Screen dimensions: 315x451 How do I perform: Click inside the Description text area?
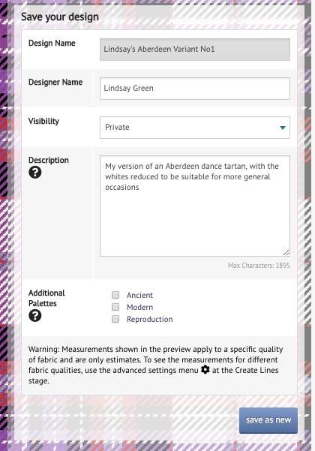click(195, 206)
